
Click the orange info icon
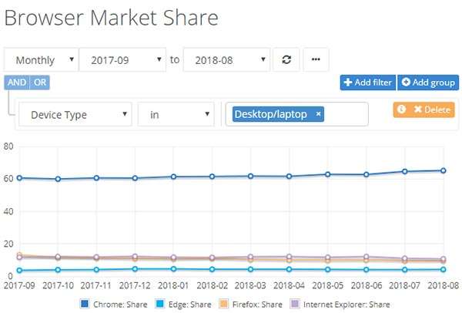tap(401, 109)
